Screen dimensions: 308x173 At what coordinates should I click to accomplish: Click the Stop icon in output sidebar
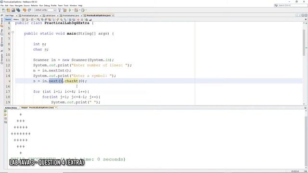point(5,119)
